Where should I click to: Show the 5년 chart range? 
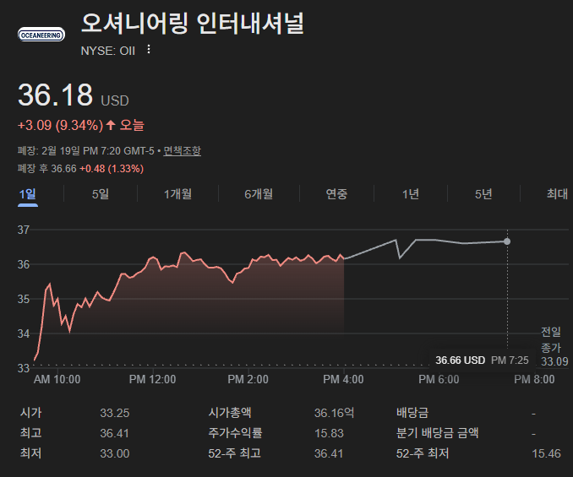(x=483, y=194)
